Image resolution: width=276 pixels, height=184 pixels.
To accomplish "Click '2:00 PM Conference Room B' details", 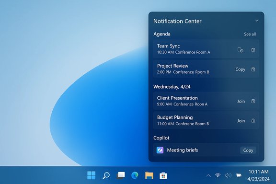I will (183, 72).
